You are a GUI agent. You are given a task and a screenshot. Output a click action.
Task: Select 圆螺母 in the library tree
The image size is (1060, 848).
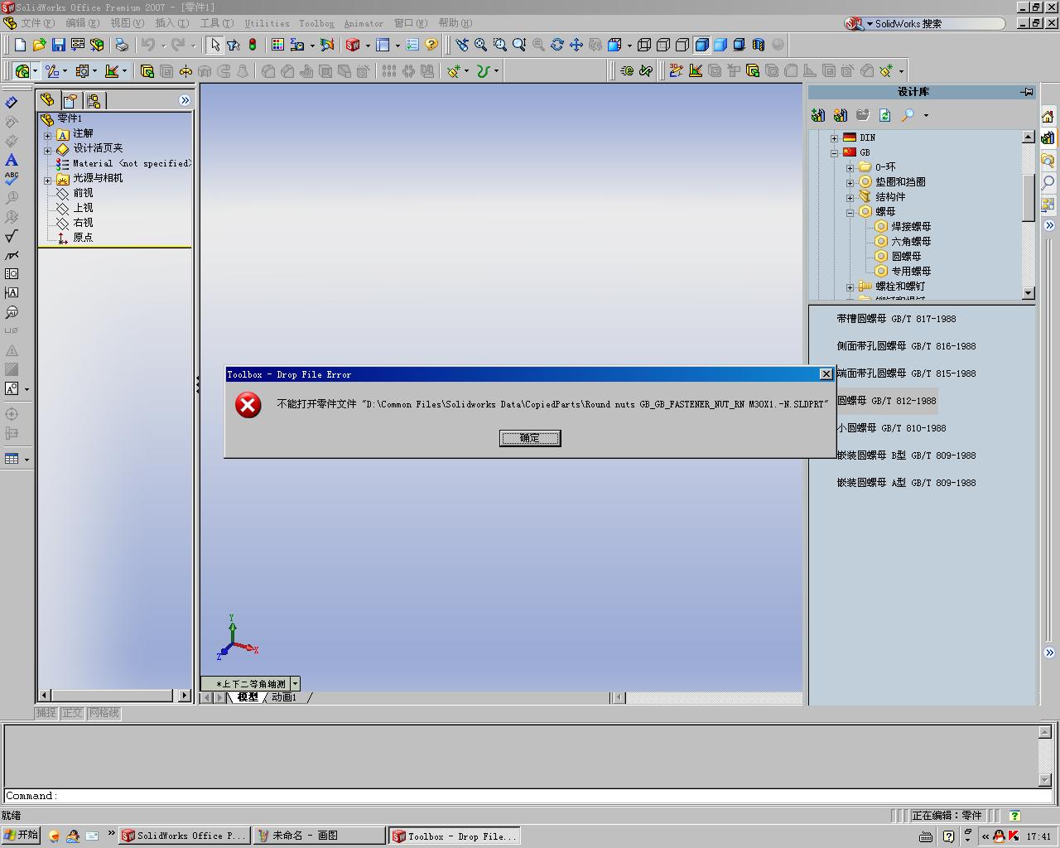[x=906, y=257]
